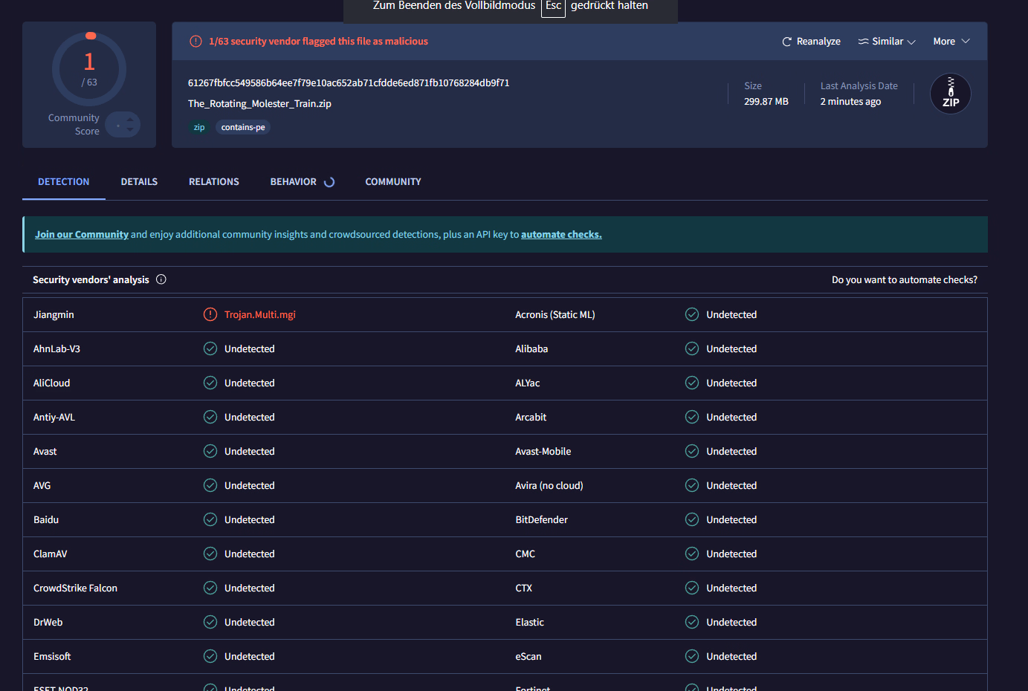Click the file name The_Rotating_Molester_Train.zip
The width and height of the screenshot is (1028, 691).
point(259,104)
